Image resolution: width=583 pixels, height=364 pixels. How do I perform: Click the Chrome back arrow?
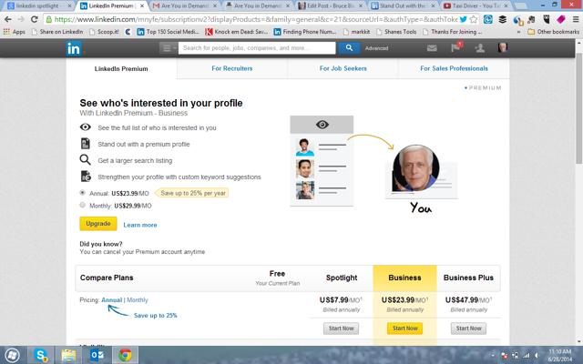[10, 18]
